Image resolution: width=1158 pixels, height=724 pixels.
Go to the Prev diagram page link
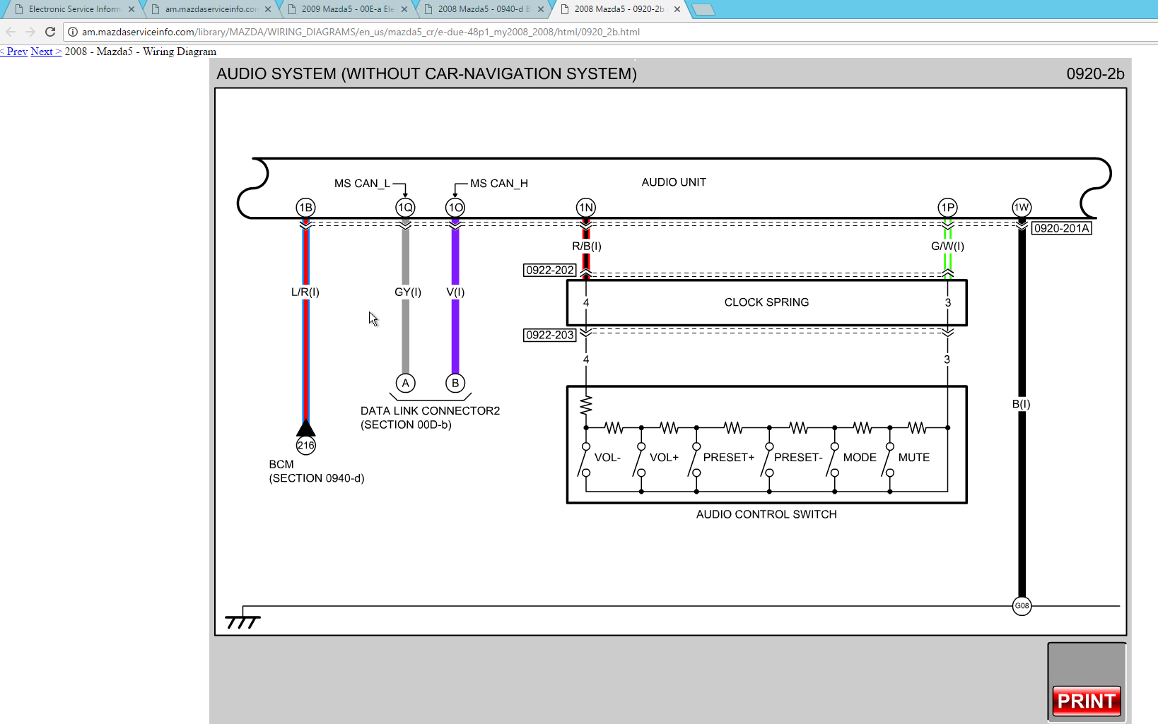pyautogui.click(x=15, y=52)
